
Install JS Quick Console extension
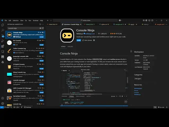41,69
